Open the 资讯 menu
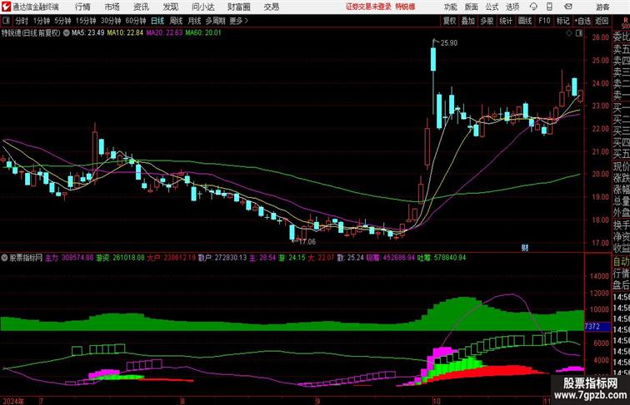The height and width of the screenshot is (405, 630). click(141, 7)
